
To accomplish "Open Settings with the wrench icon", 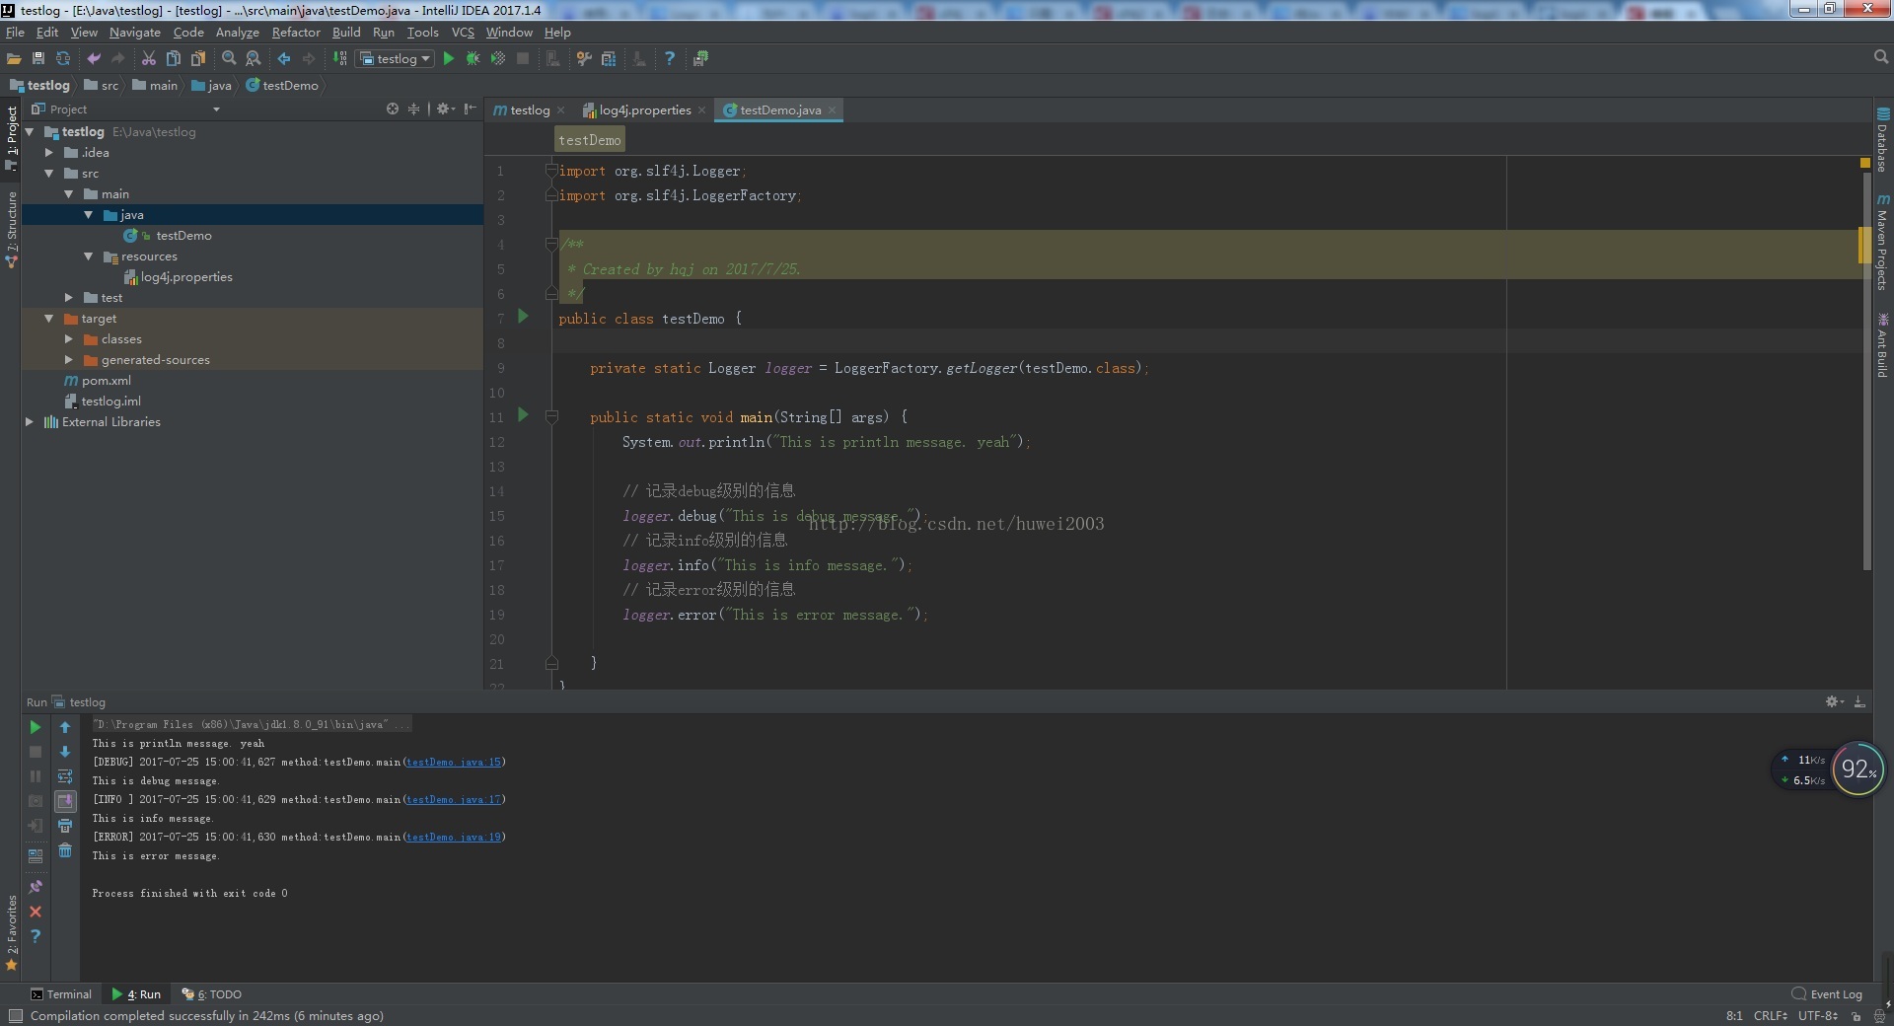I will click(584, 59).
